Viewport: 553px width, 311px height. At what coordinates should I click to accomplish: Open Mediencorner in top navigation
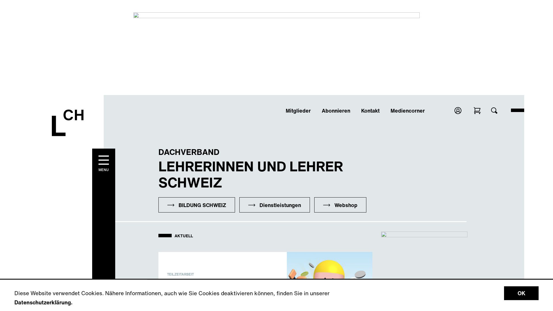(x=408, y=111)
